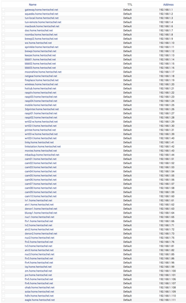Open the denon1.home.hentschel.net link
The height and width of the screenshot is (303, 186).
(x=41, y=209)
